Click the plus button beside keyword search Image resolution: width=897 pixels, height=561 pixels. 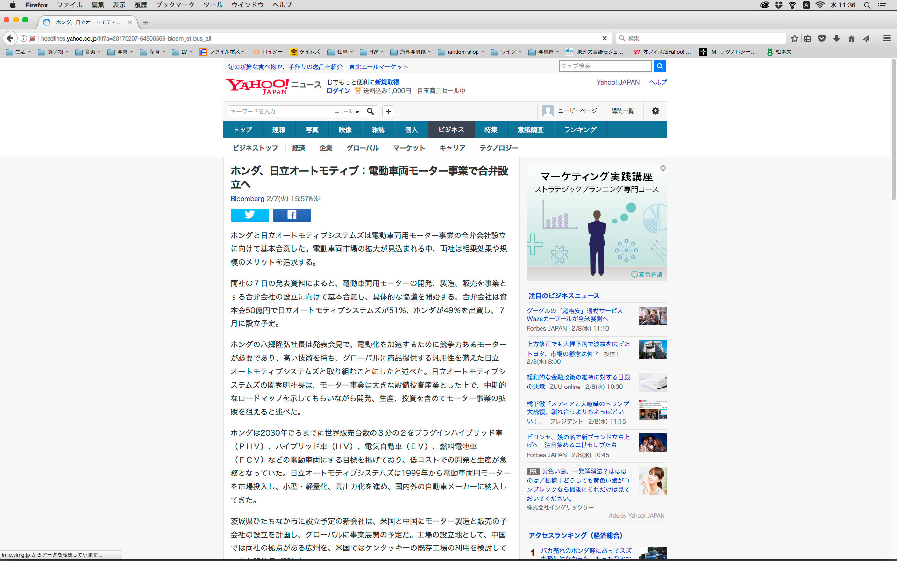pyautogui.click(x=388, y=111)
